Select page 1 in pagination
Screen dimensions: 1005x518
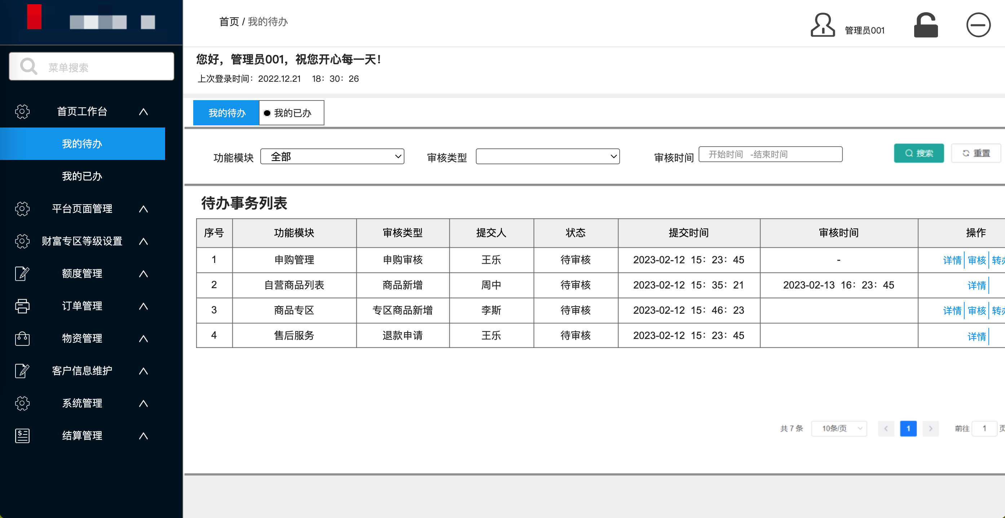click(908, 428)
